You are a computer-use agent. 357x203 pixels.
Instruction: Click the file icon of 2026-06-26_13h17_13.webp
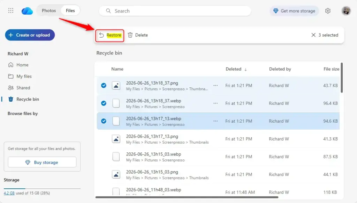pos(116,121)
